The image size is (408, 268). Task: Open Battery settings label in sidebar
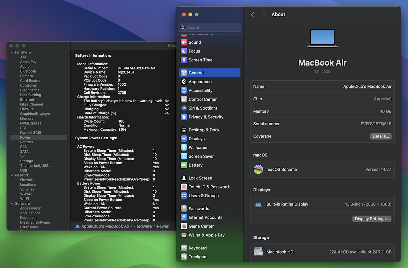click(x=196, y=165)
